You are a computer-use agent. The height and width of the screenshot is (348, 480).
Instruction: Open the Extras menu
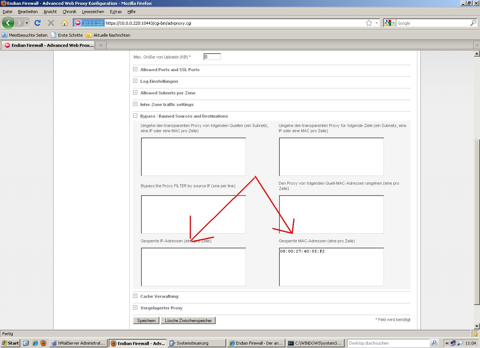point(115,12)
